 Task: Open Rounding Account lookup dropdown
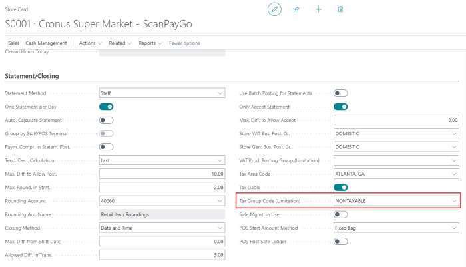(220, 201)
